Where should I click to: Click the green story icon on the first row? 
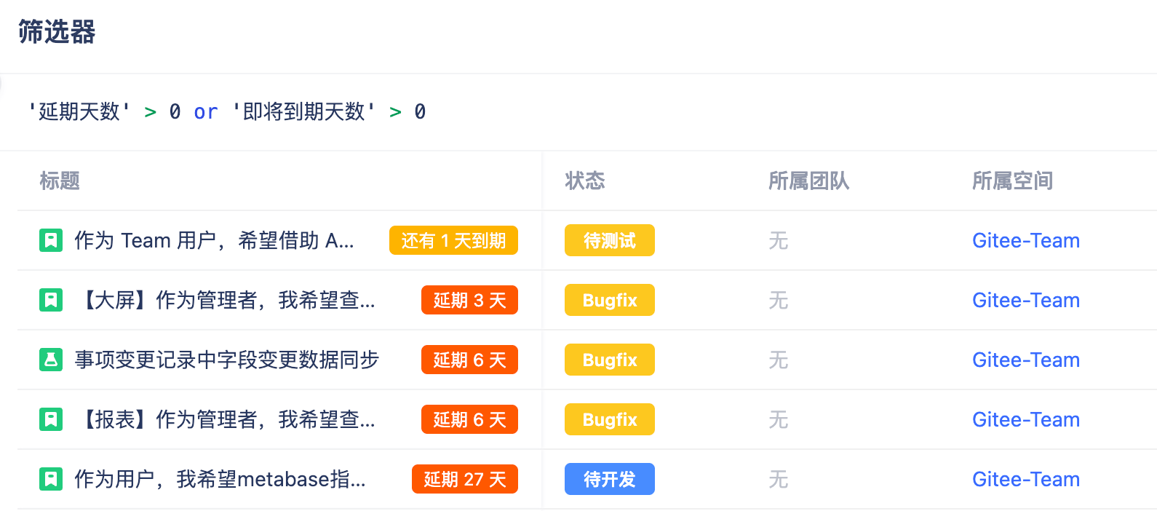[x=51, y=240]
